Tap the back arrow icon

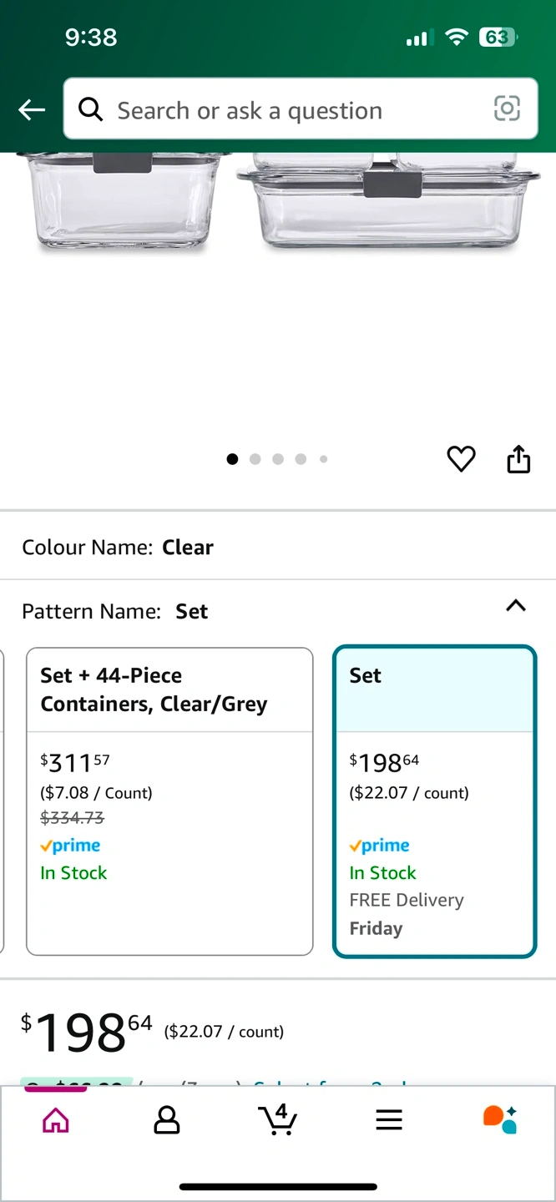pos(32,109)
